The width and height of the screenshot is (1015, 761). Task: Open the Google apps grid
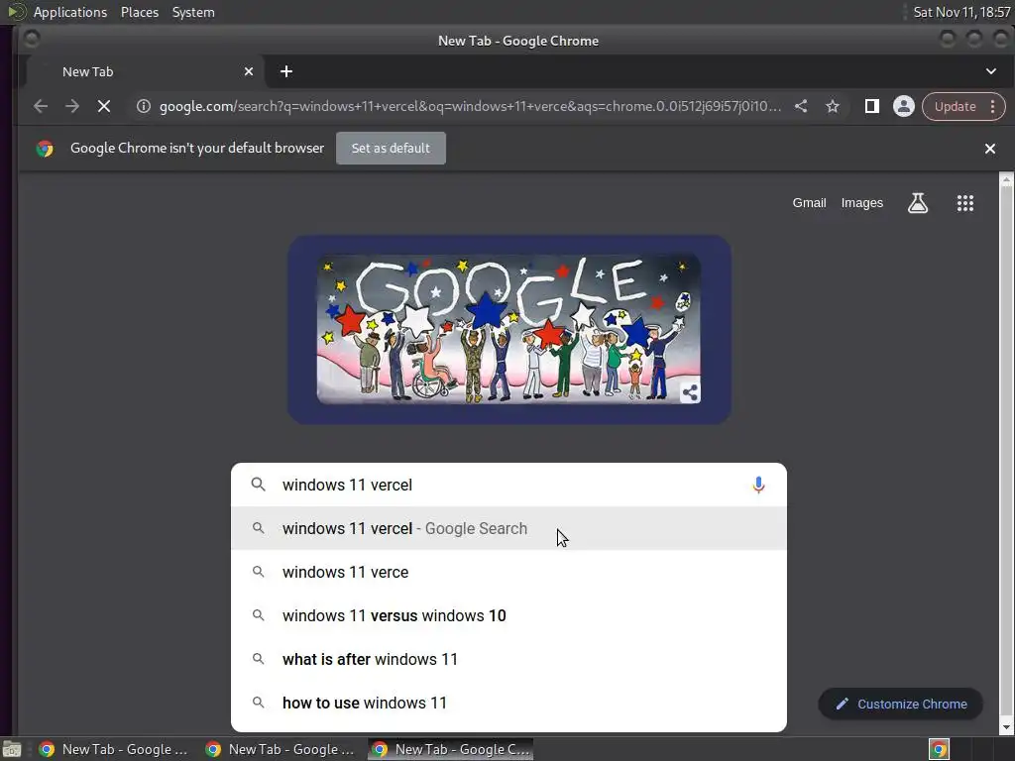click(x=965, y=203)
